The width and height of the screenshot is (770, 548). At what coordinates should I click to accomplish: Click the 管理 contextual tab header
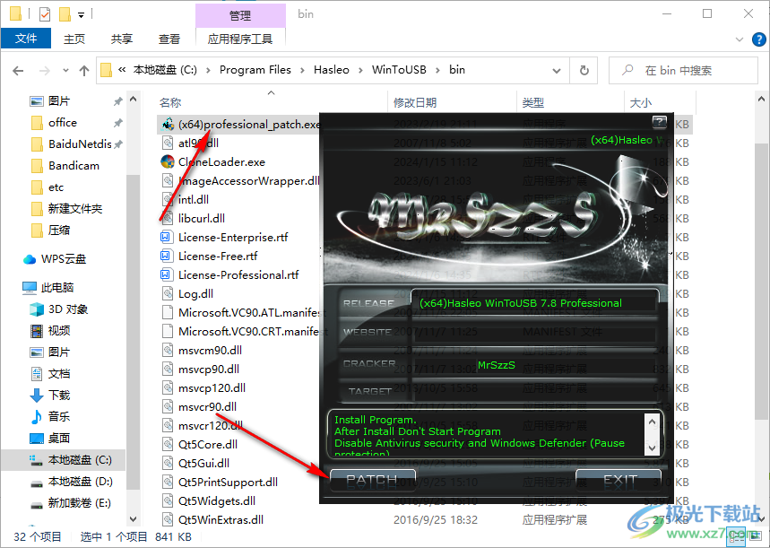tap(240, 16)
